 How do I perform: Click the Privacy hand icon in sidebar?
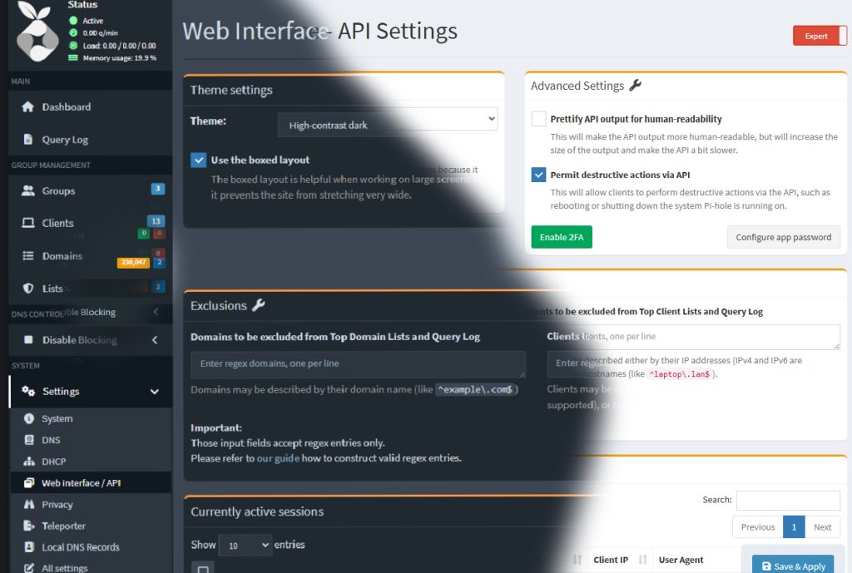(x=29, y=505)
